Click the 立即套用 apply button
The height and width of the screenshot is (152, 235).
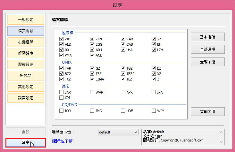[x=207, y=111]
